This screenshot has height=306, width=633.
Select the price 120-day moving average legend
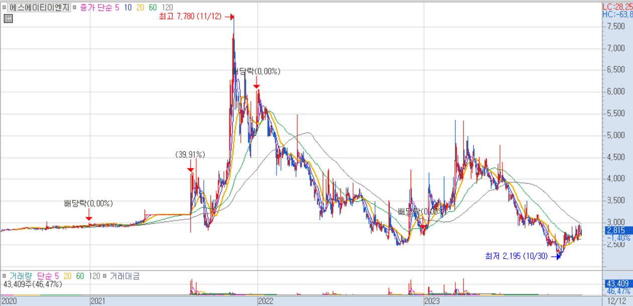click(x=168, y=8)
